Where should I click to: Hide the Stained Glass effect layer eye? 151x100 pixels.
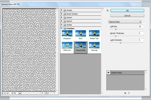coord(108,73)
